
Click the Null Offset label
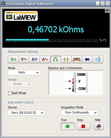click(19, 93)
